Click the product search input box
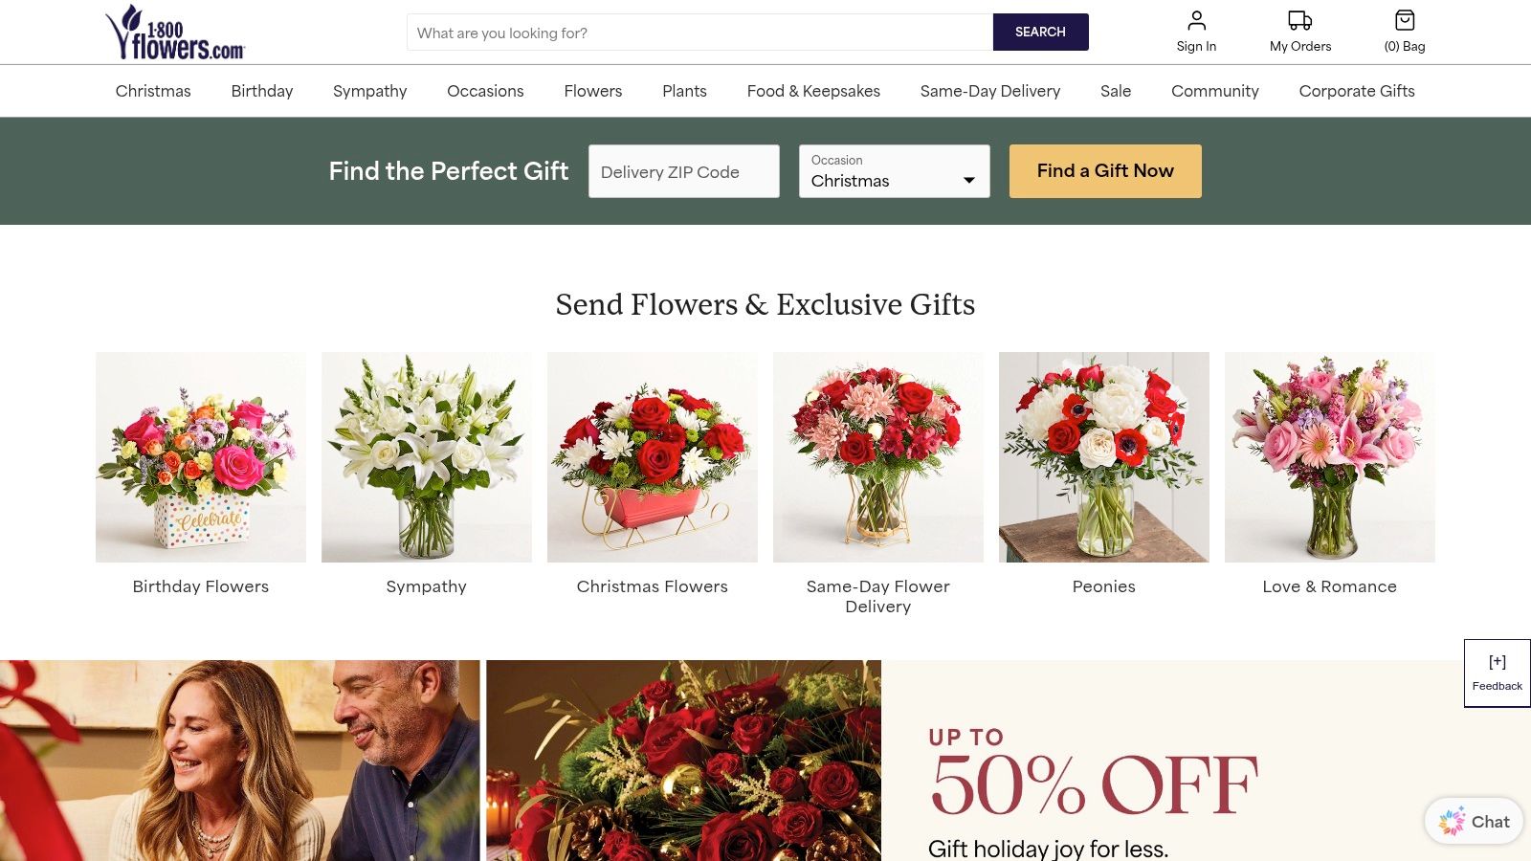Image resolution: width=1531 pixels, height=861 pixels. pos(700,33)
